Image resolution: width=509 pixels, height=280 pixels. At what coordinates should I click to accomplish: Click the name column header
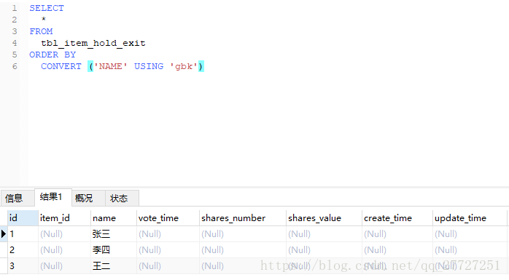pyautogui.click(x=114, y=218)
